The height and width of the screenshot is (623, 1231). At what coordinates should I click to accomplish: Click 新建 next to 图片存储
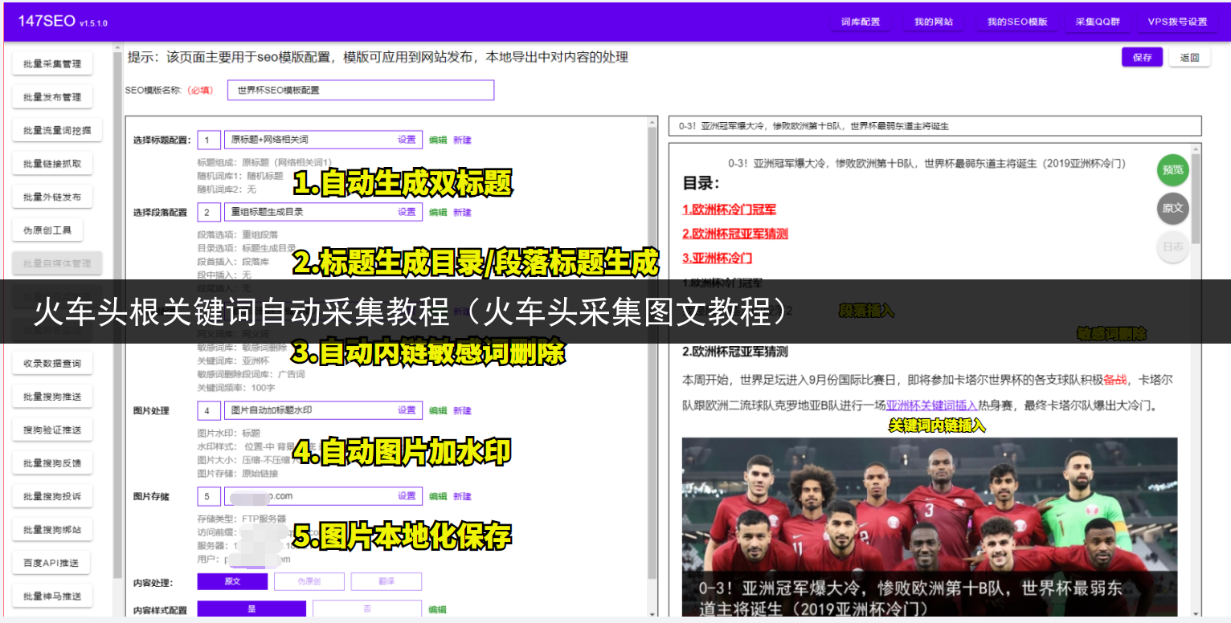(462, 496)
